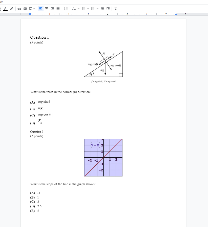Click the 'mg' equation in option B
The image size is (208, 227).
coord(40,108)
